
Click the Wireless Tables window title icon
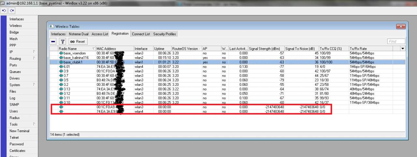(52, 26)
